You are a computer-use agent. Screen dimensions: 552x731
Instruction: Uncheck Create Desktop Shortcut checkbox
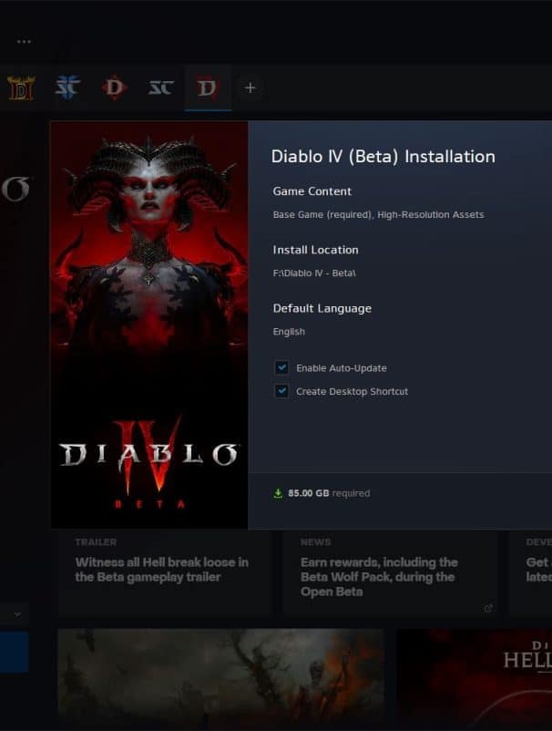click(x=281, y=391)
